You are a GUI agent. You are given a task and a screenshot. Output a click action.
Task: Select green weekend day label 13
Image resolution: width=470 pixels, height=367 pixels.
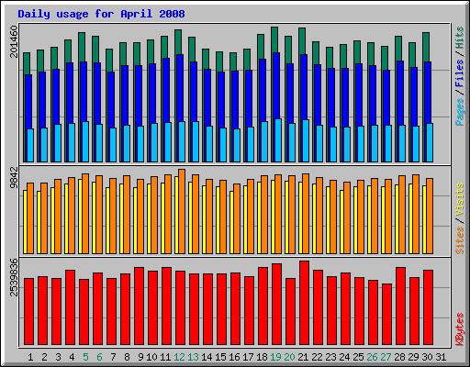click(x=193, y=357)
